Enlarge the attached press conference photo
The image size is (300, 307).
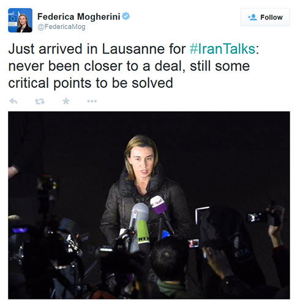pos(149,205)
